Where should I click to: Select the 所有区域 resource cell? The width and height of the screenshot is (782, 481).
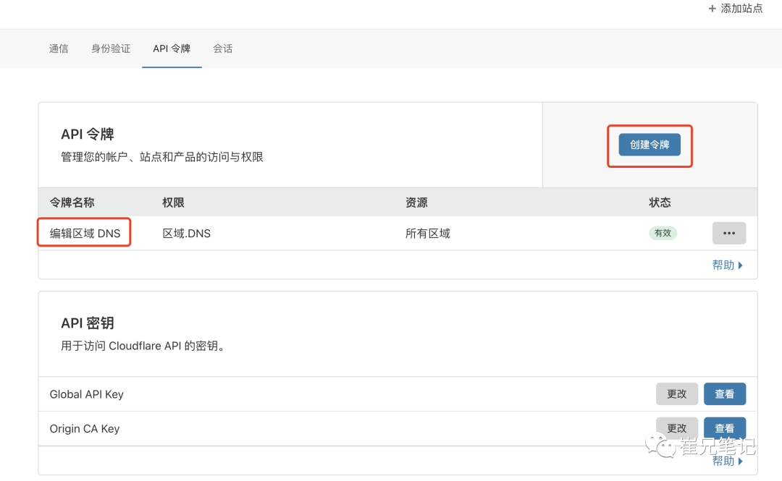pyautogui.click(x=427, y=233)
